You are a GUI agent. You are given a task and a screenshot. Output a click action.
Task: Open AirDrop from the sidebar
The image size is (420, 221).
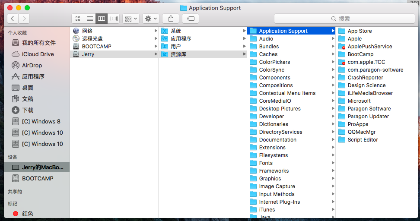coord(32,65)
